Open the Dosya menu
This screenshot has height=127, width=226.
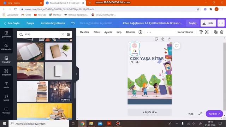click(30, 23)
